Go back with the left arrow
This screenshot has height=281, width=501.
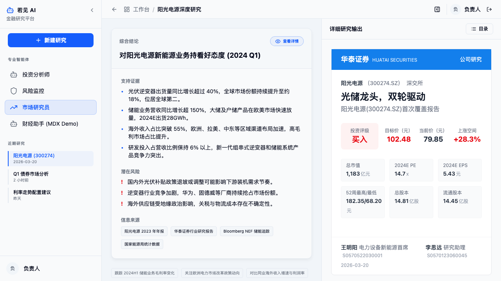pos(114,9)
